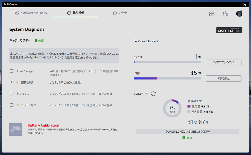Switch to the Hardware Monitoring tab

coord(31,13)
